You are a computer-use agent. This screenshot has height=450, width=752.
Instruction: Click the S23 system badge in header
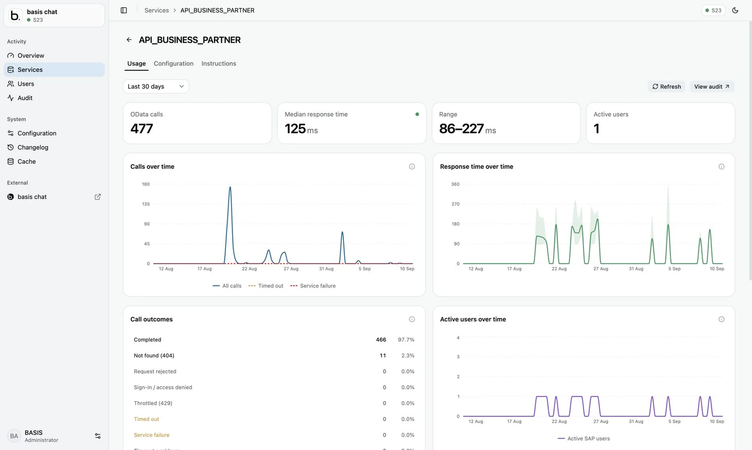713,10
